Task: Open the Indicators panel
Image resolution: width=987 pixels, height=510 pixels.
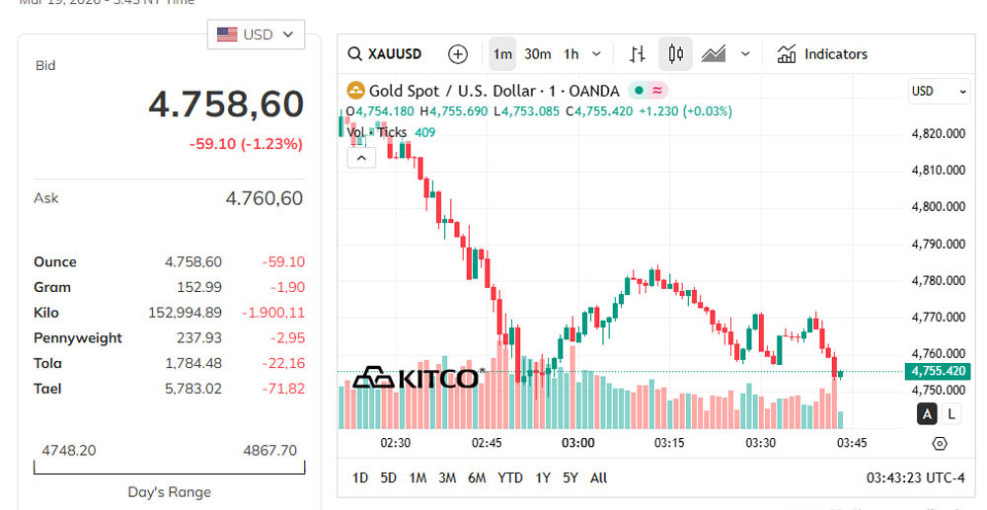Action: click(x=822, y=54)
